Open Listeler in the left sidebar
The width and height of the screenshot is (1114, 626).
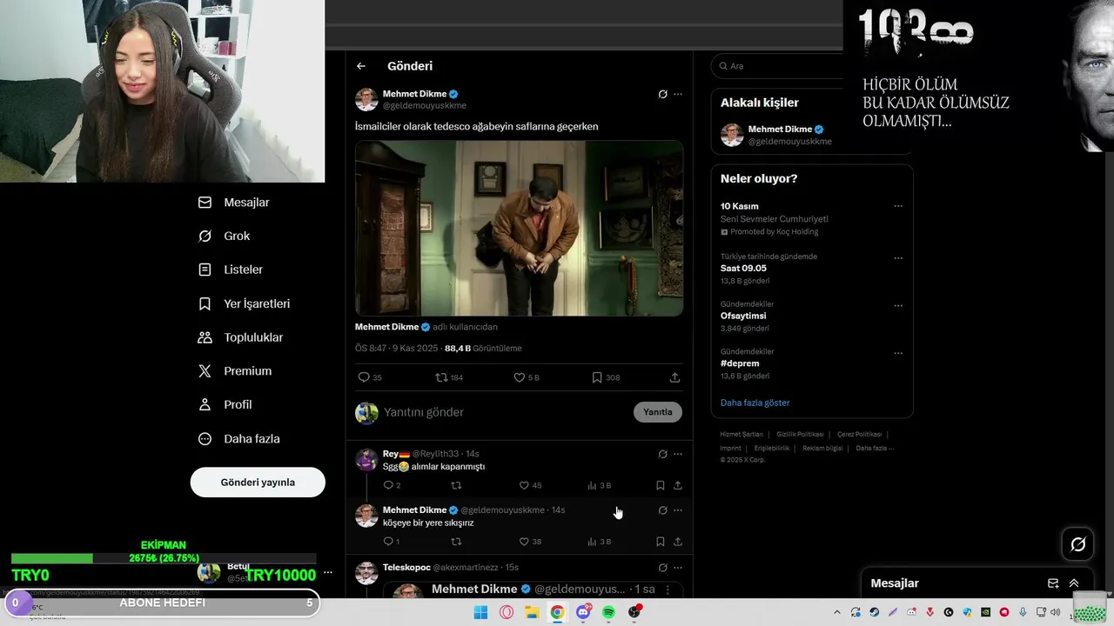[x=231, y=270]
